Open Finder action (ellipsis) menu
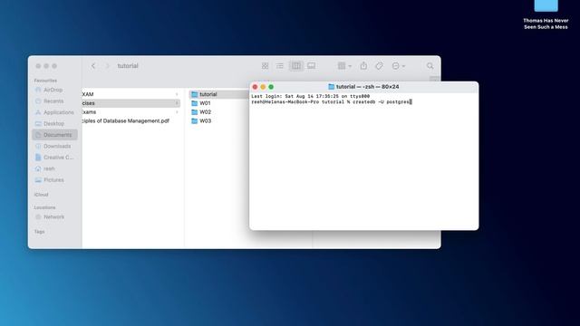The width and height of the screenshot is (580, 326). (x=399, y=66)
